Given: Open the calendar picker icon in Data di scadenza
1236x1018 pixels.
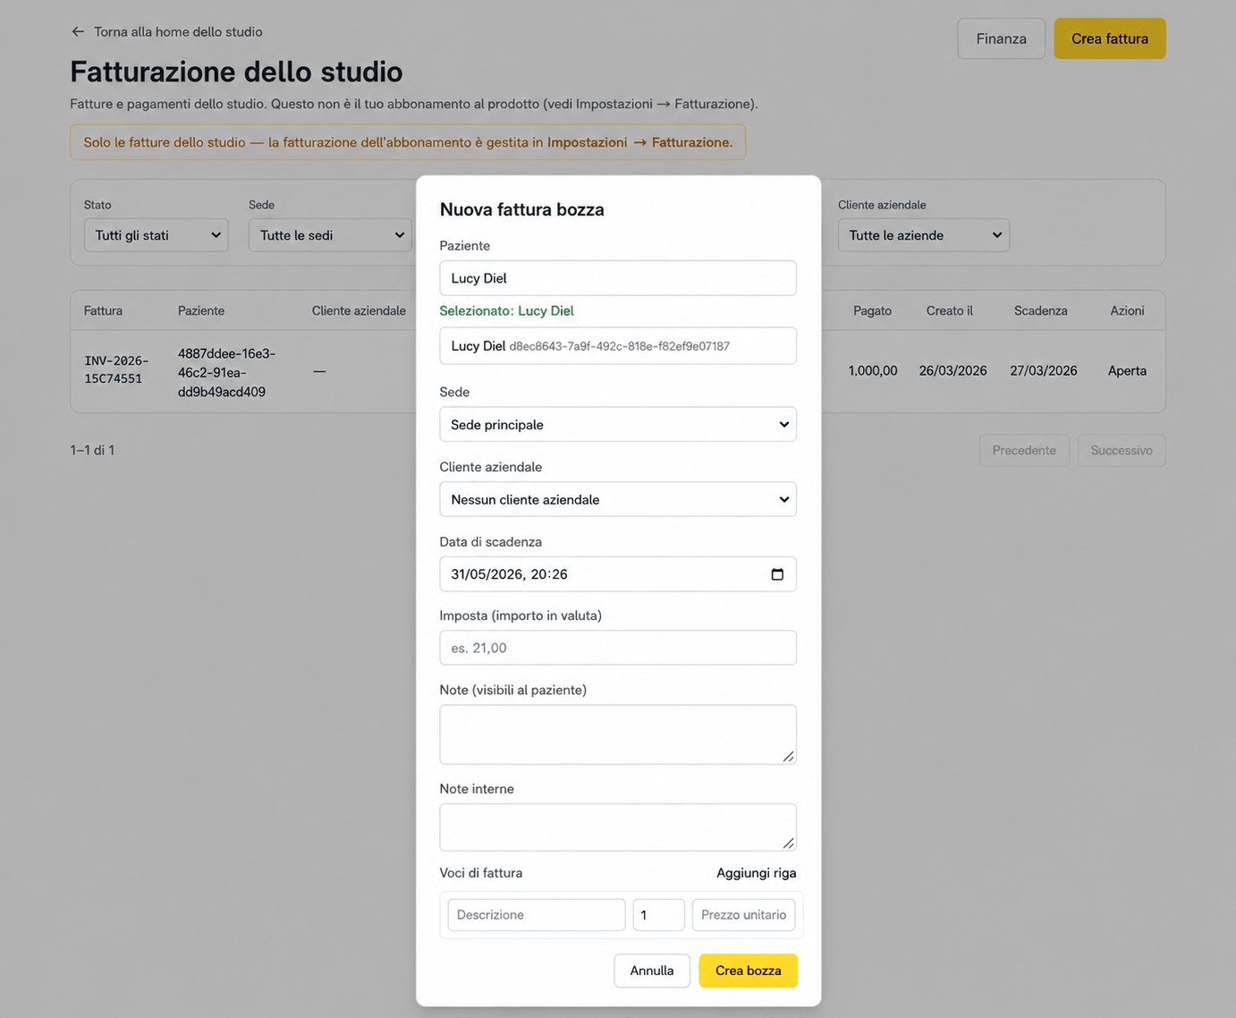Looking at the screenshot, I should [777, 574].
